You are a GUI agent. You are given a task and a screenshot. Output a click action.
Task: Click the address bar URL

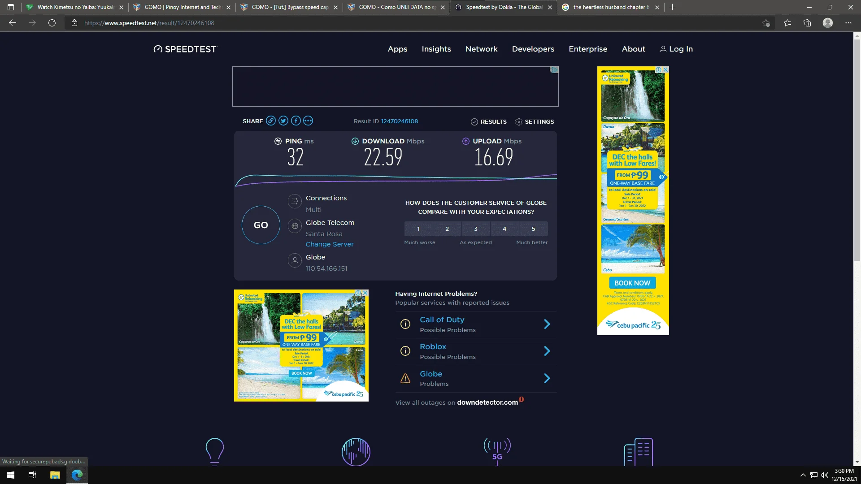point(149,23)
